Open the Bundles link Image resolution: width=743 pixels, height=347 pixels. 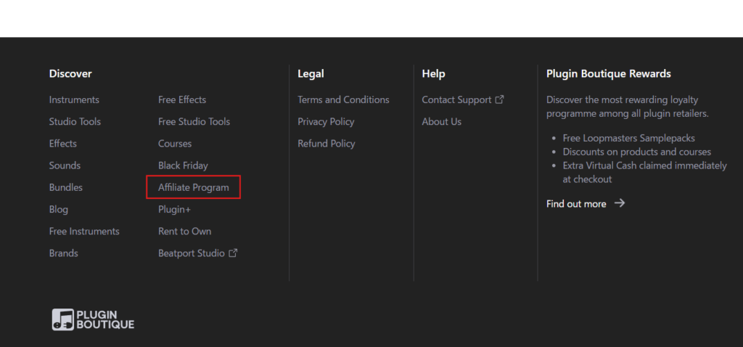[66, 187]
